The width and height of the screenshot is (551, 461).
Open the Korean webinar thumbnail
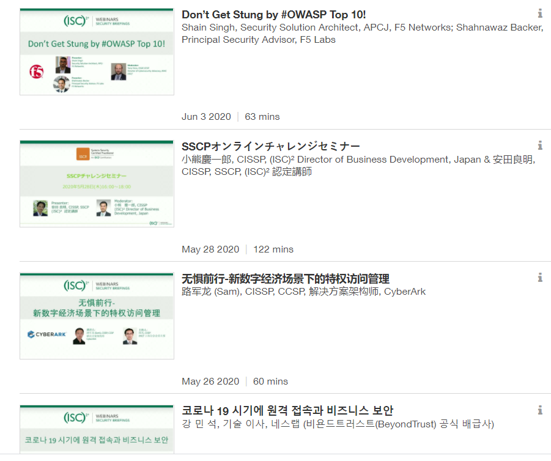(97, 429)
